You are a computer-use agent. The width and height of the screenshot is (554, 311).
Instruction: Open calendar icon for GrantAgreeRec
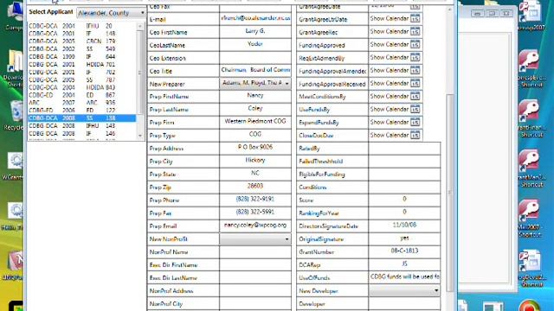(x=415, y=31)
